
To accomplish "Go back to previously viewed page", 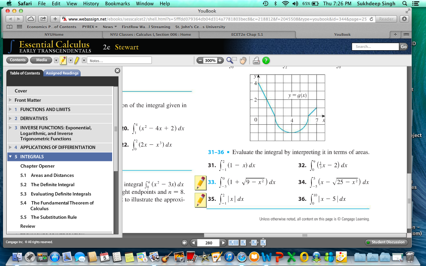I will [x=184, y=243].
